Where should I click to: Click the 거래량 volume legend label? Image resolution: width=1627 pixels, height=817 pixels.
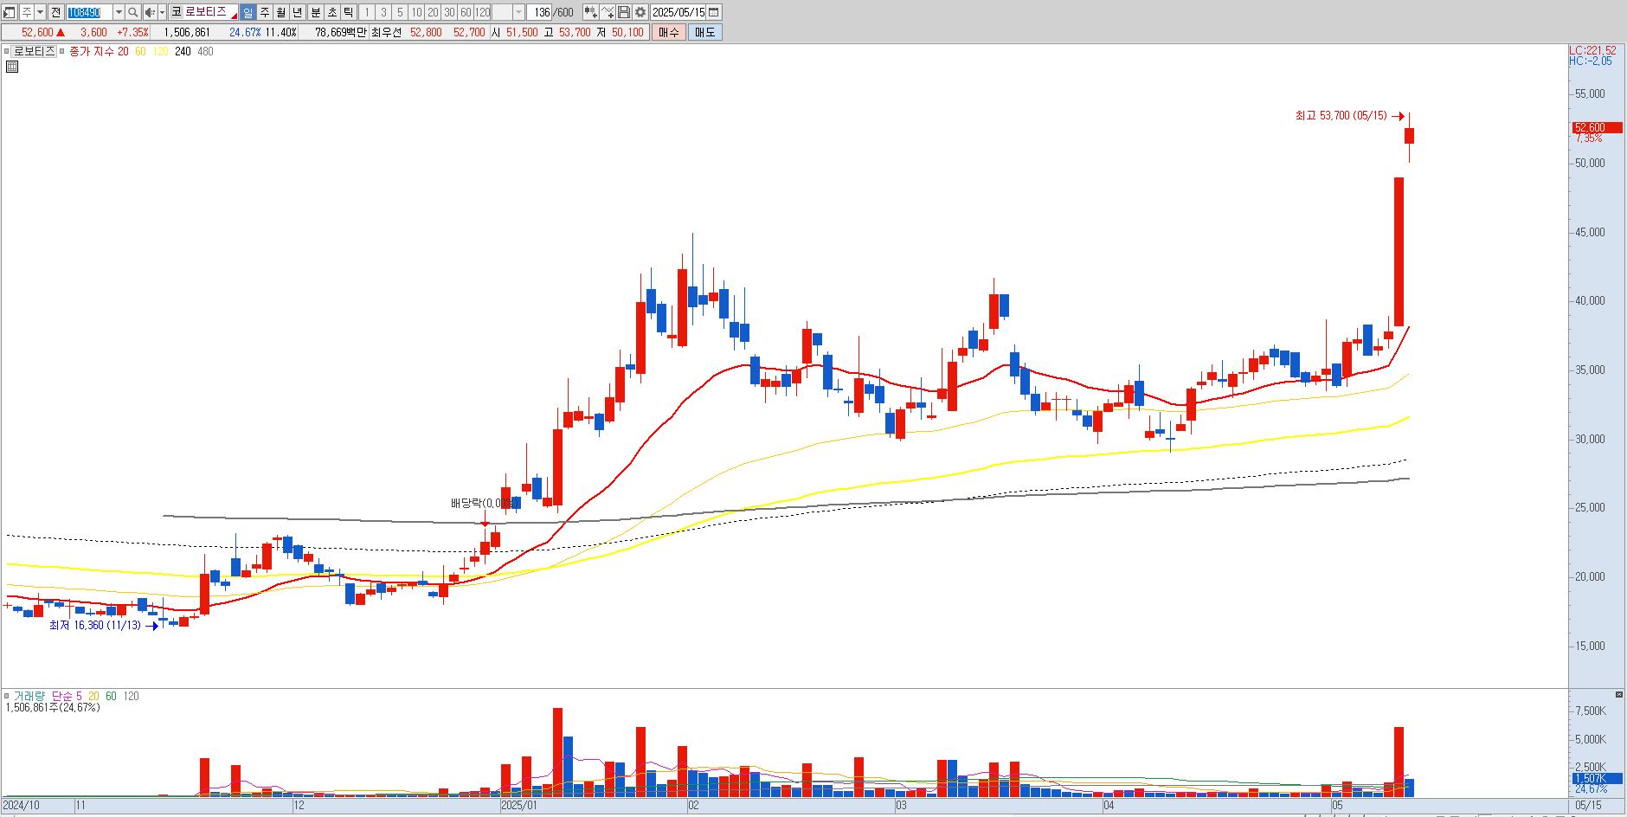pos(28,696)
